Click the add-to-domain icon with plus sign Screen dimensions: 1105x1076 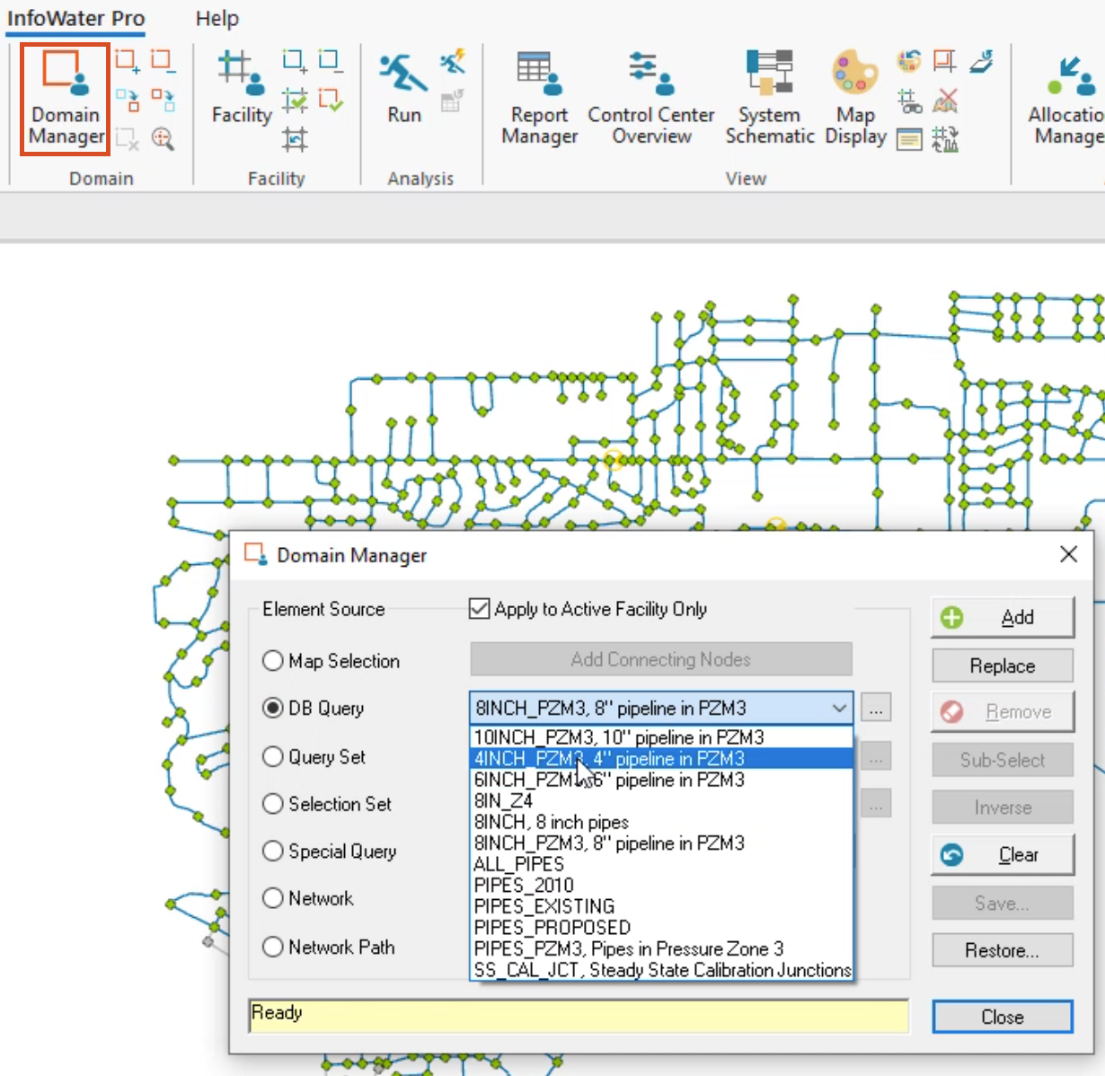click(127, 61)
